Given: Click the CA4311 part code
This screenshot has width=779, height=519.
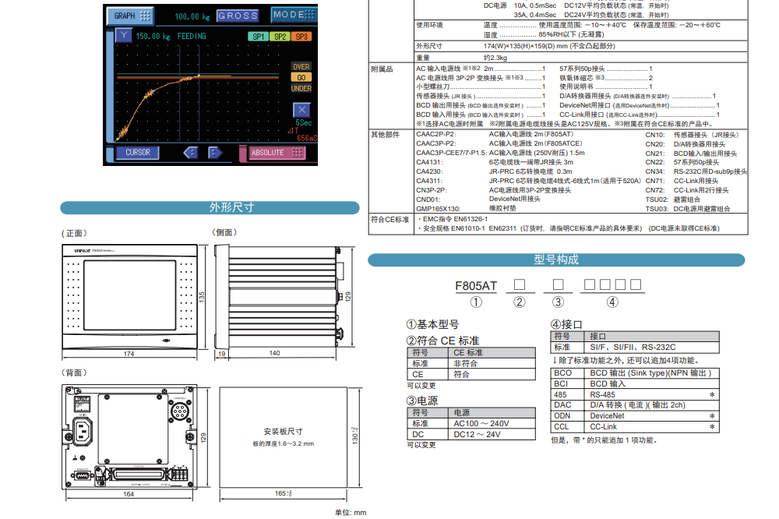Looking at the screenshot, I should click(429, 181).
